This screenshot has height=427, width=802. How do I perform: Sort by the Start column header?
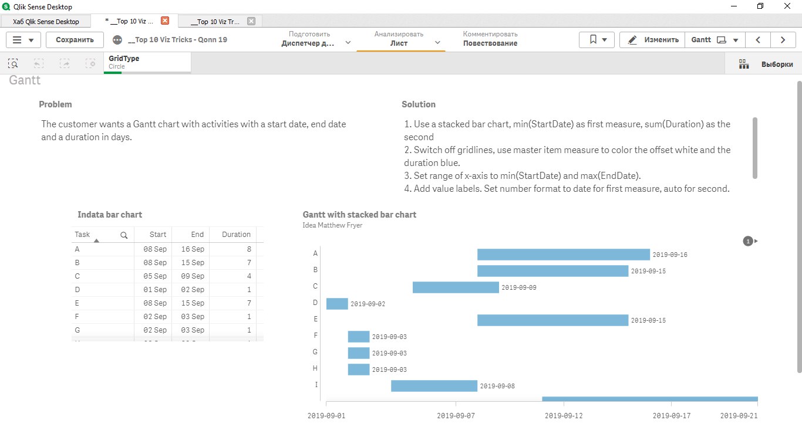158,235
